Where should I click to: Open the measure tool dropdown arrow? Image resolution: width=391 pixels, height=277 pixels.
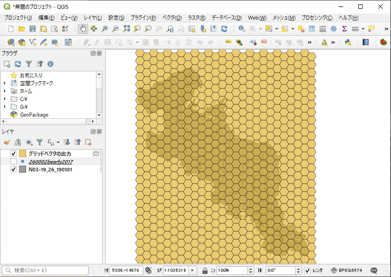point(363,29)
